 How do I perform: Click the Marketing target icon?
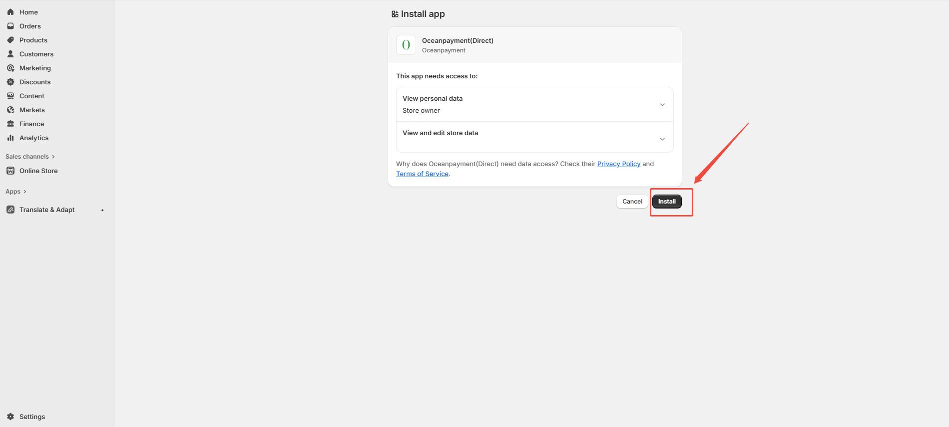(x=10, y=68)
